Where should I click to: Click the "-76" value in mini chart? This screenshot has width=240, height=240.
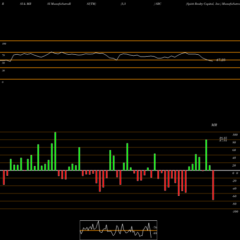point(155,228)
